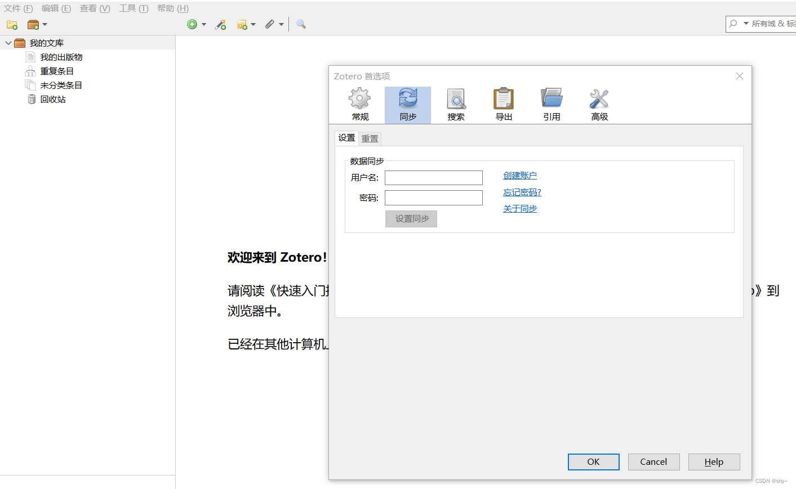
Task: Open the 查看 (V) menu
Action: tap(95, 8)
